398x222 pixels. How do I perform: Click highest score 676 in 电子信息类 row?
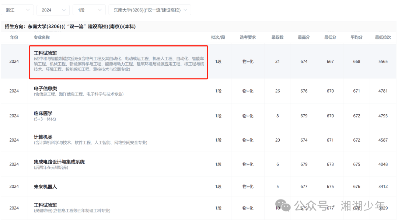click(x=304, y=91)
